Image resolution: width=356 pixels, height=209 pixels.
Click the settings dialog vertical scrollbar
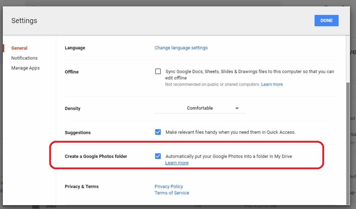348,143
